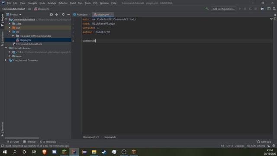
Task: Open the Project panel gear settings
Action: point(63,14)
